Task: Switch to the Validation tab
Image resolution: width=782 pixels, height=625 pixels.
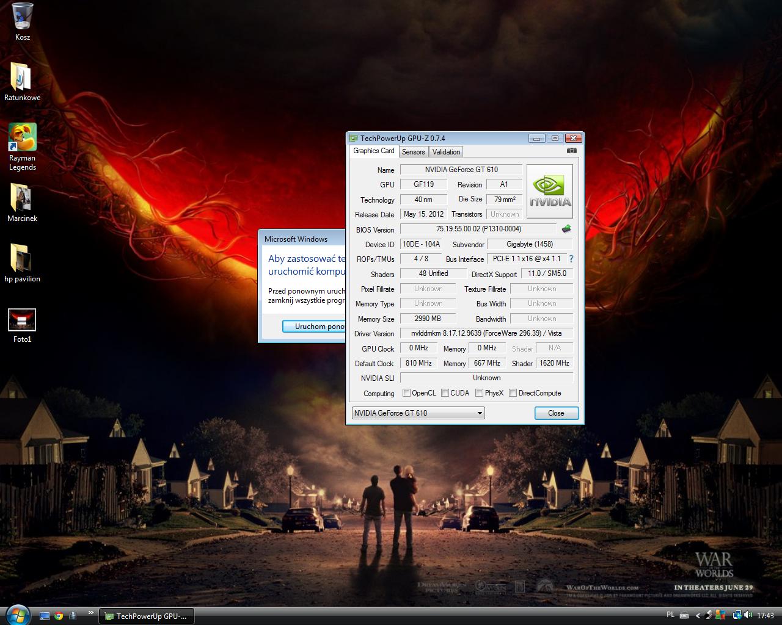Action: (446, 152)
